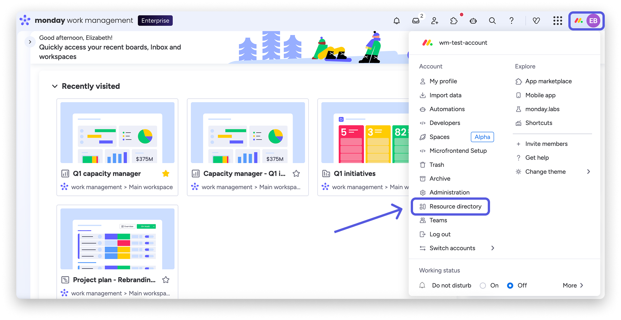This screenshot has width=621, height=320.
Task: Click the Project plan - Rebrandin... title
Action: 114,280
